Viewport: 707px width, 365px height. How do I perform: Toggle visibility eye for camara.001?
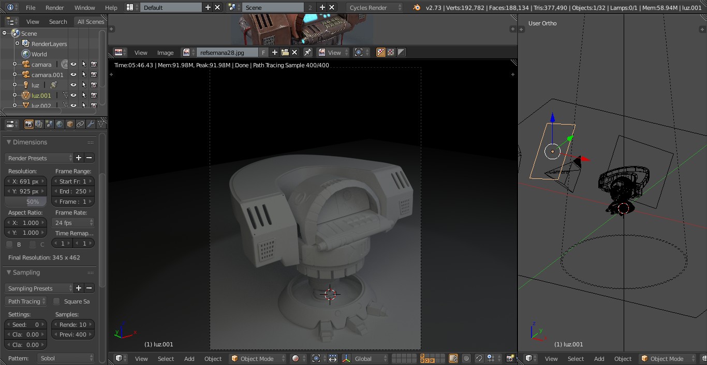click(x=73, y=74)
